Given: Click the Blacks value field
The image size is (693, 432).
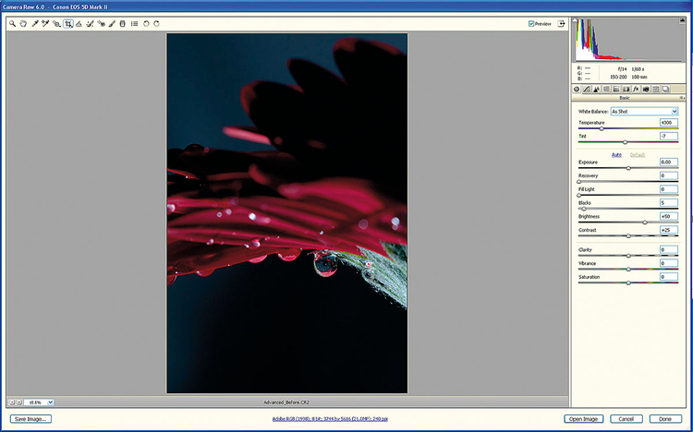Looking at the screenshot, I should coord(669,203).
